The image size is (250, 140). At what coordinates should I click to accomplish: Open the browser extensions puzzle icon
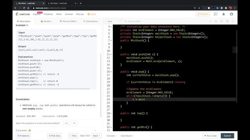pyautogui.click(x=226, y=8)
